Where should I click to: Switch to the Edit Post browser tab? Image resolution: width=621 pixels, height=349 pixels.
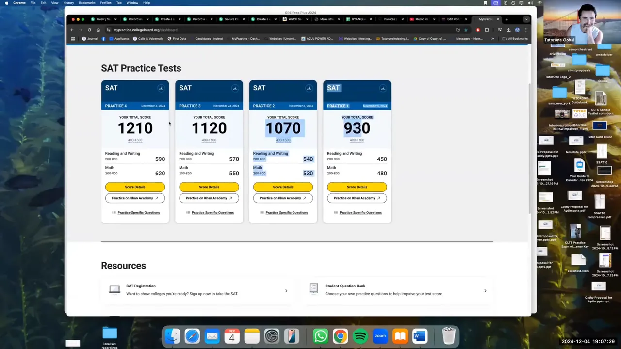click(453, 19)
